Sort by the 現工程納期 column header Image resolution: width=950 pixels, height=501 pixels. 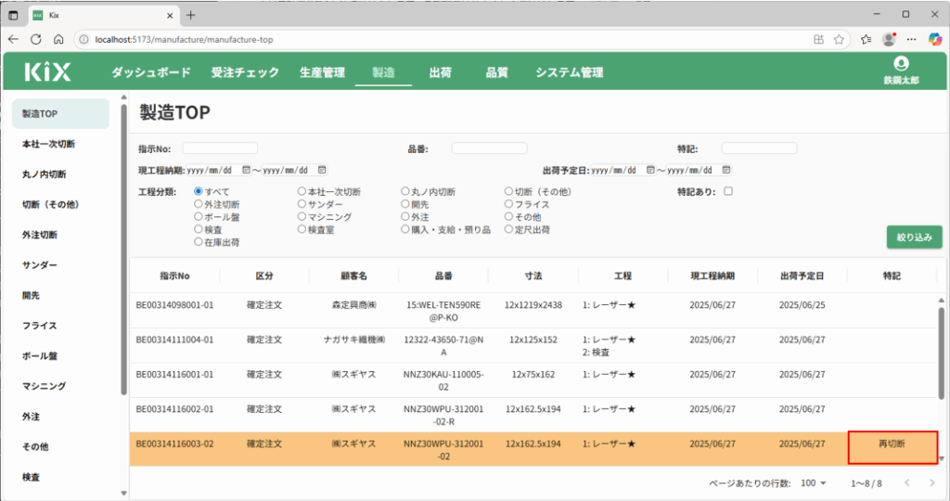point(712,276)
